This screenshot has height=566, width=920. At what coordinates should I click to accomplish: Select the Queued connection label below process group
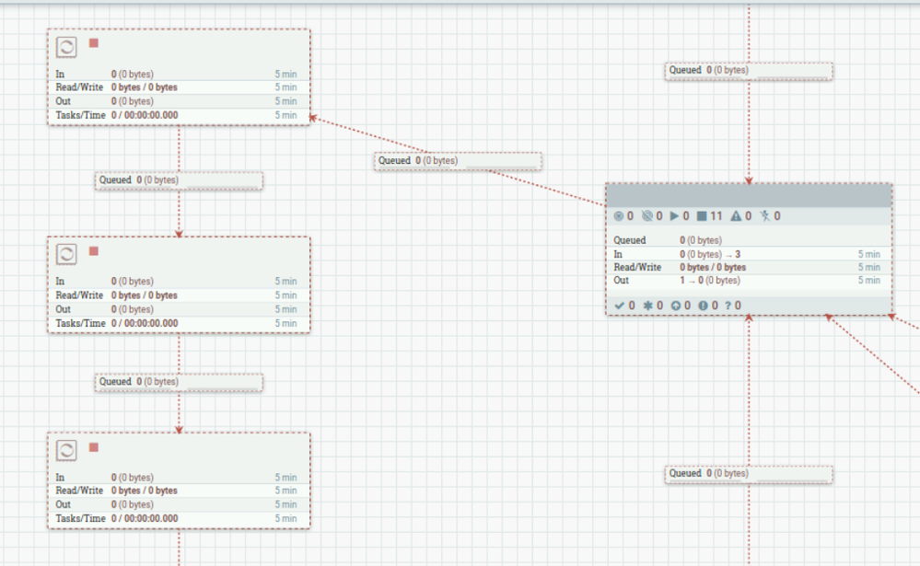pos(749,474)
